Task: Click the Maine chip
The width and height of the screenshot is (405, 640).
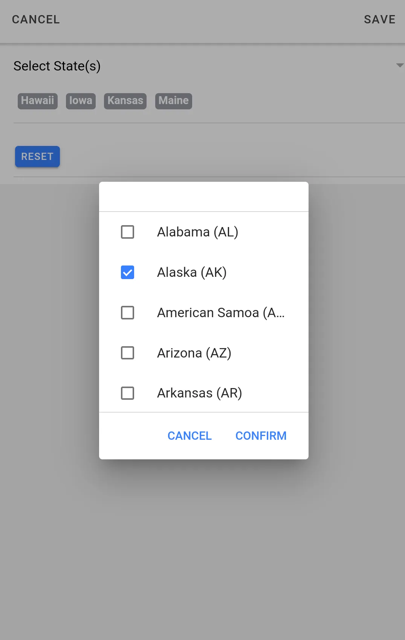Action: (174, 101)
